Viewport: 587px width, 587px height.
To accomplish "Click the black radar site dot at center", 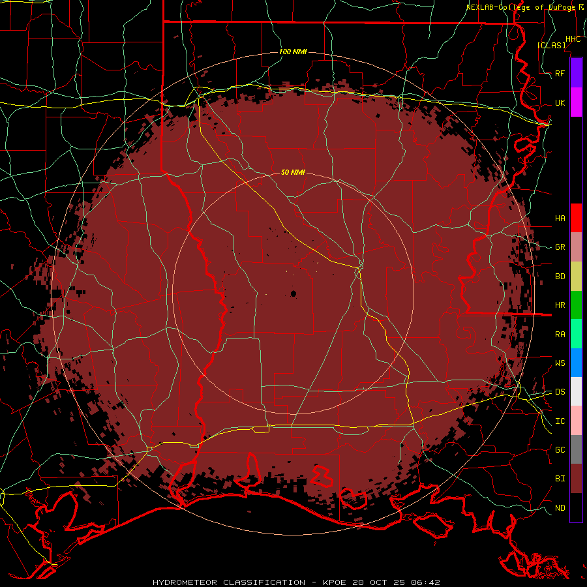I will tap(293, 293).
